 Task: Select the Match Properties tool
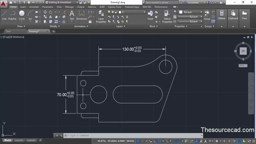coord(167,17)
